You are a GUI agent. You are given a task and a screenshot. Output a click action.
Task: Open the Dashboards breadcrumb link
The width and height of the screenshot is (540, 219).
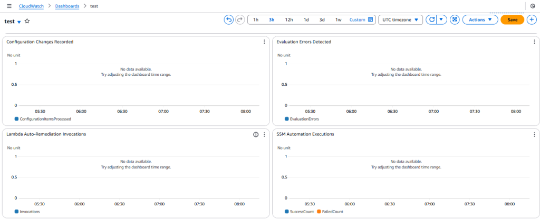67,6
